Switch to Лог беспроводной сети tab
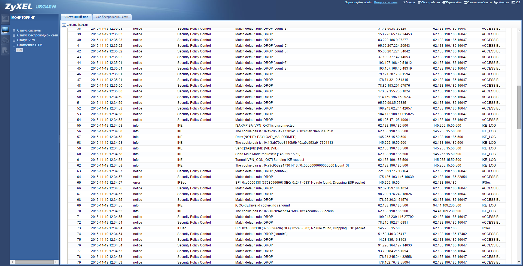The image size is (523, 266). click(x=112, y=17)
